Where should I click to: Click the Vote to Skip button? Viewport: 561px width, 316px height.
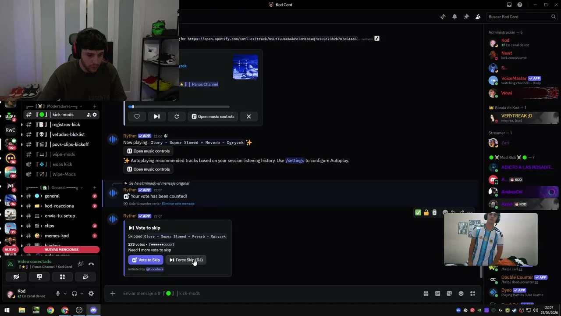click(146, 260)
